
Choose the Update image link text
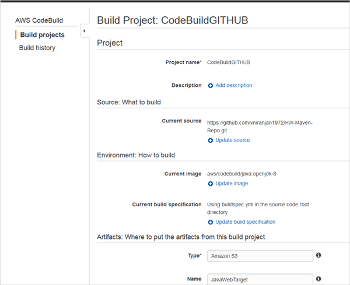pyautogui.click(x=232, y=184)
